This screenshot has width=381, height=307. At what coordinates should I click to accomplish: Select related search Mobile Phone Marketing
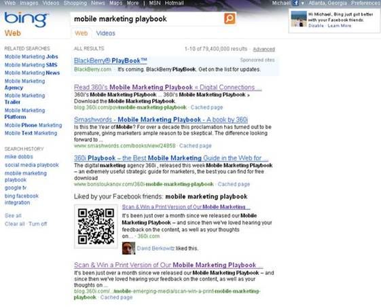click(33, 125)
